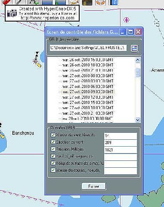Viewport: 164px width, 207px height.
Task: Toggle the Pression, Millibars checkbox
Action: coord(53,149)
